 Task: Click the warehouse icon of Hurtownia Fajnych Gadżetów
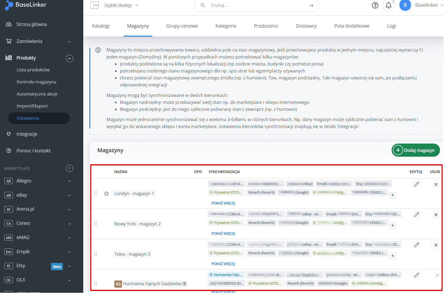click(x=118, y=284)
